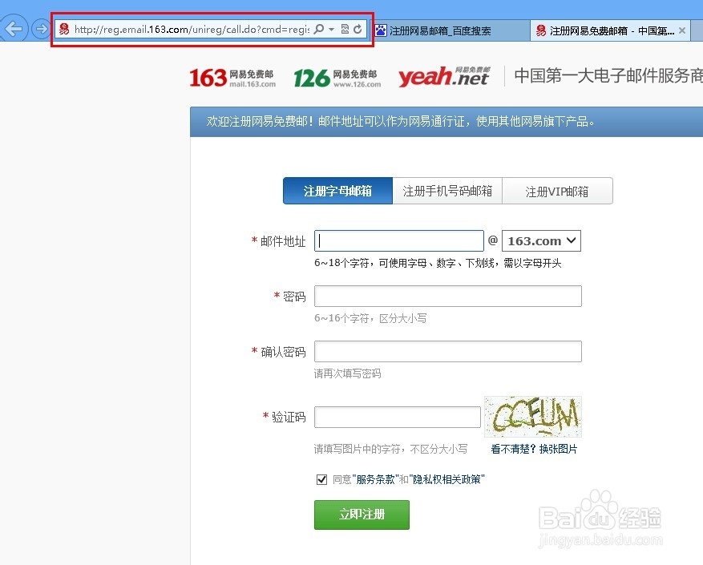Click the captcha image to refresh it
The width and height of the screenshot is (703, 565).
coord(533,417)
